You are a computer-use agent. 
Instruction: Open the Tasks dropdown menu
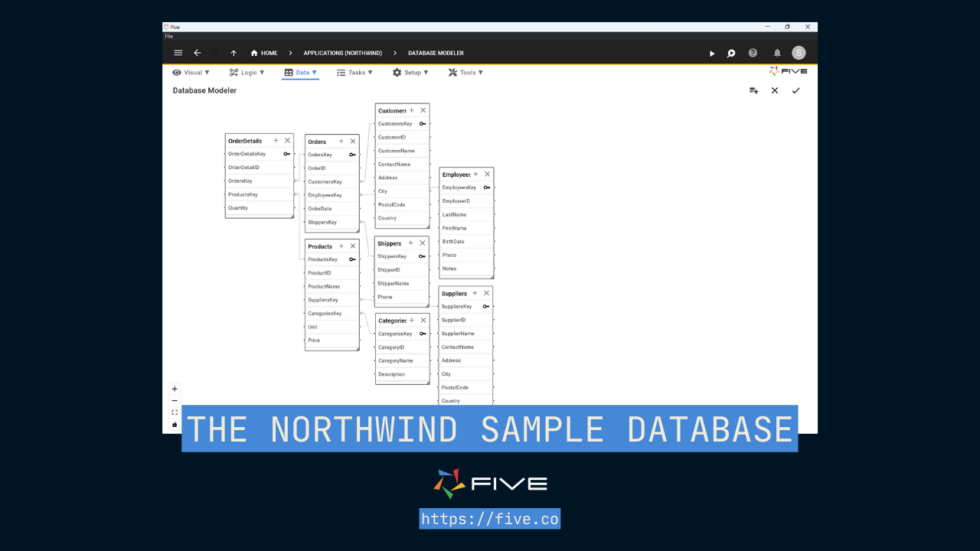[x=355, y=73]
